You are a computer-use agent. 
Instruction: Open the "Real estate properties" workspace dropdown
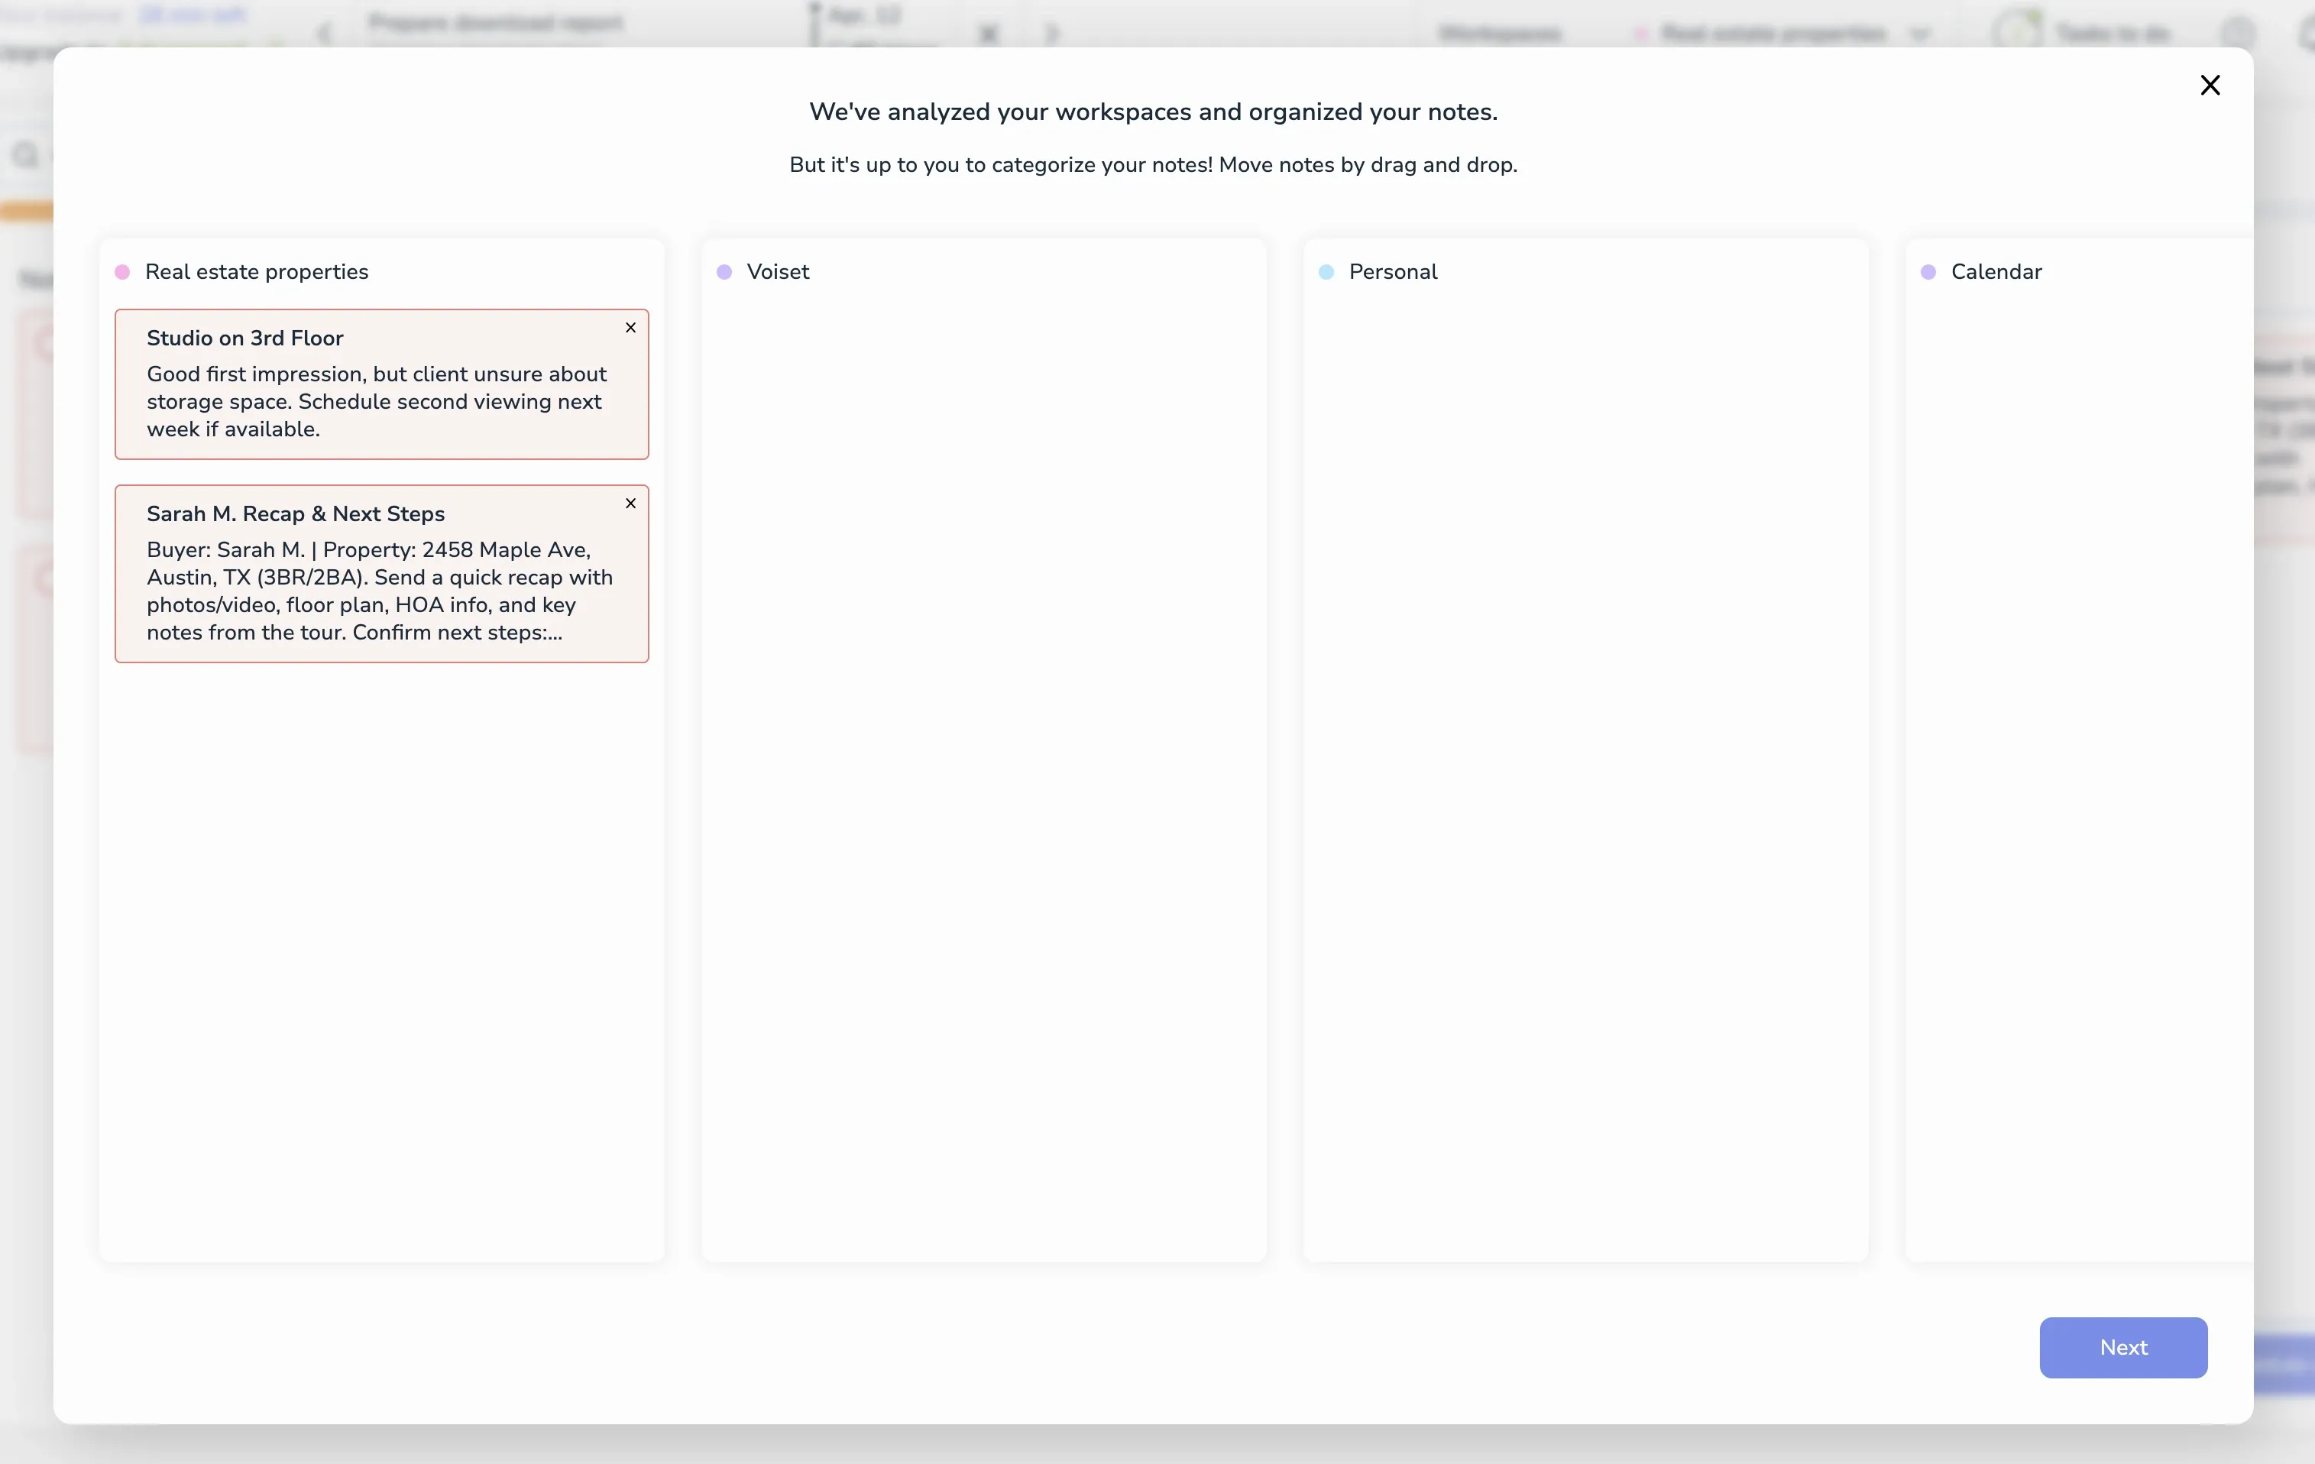click(1920, 34)
